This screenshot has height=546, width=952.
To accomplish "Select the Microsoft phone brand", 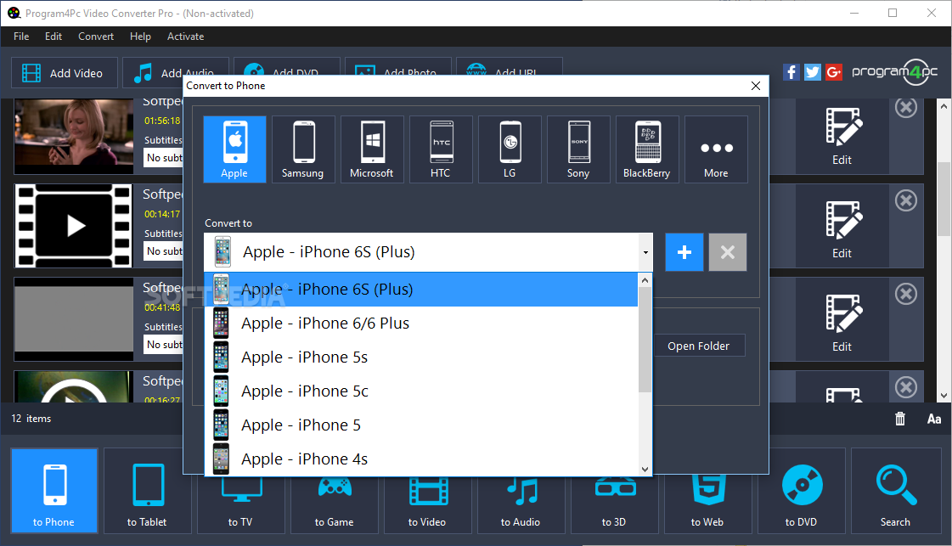I will (372, 149).
